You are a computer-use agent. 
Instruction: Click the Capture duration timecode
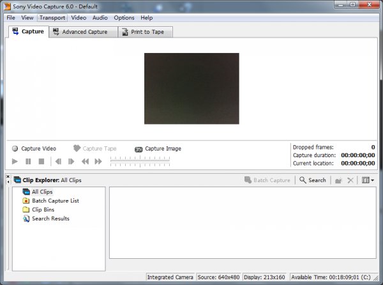(x=358, y=155)
